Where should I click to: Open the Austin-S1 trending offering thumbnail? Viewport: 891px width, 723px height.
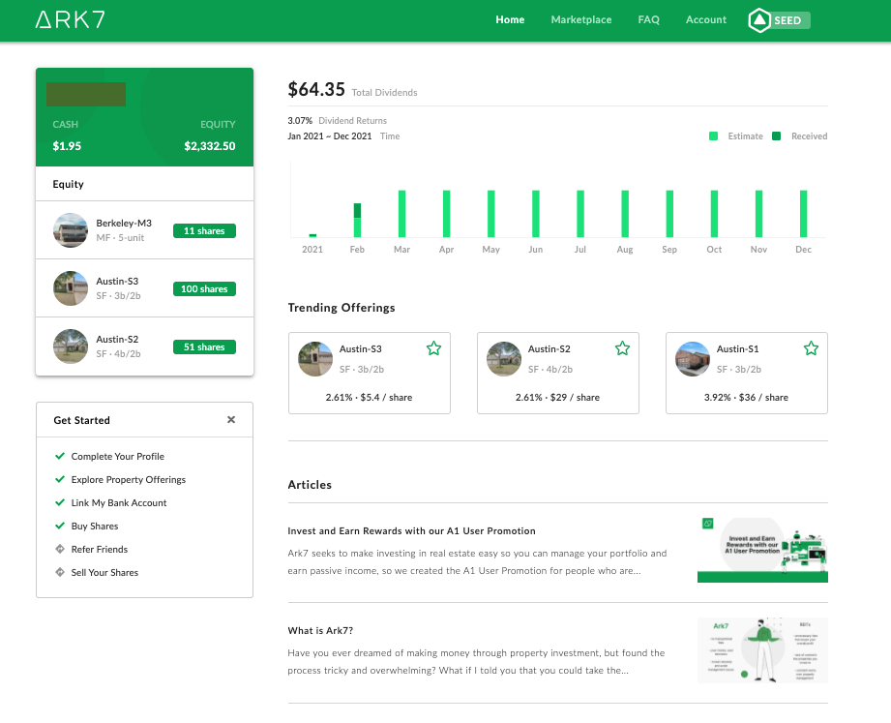tap(693, 359)
